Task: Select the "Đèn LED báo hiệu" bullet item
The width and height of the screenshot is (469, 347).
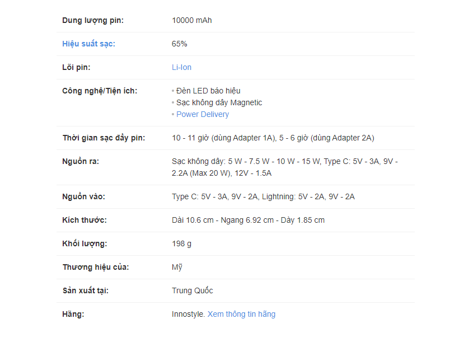Action: point(208,91)
